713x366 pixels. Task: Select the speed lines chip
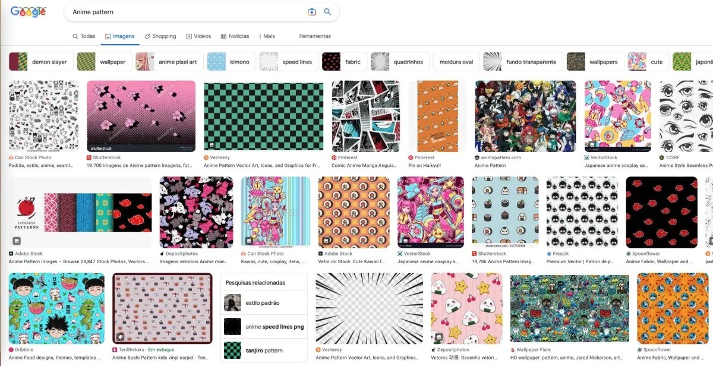pos(288,62)
